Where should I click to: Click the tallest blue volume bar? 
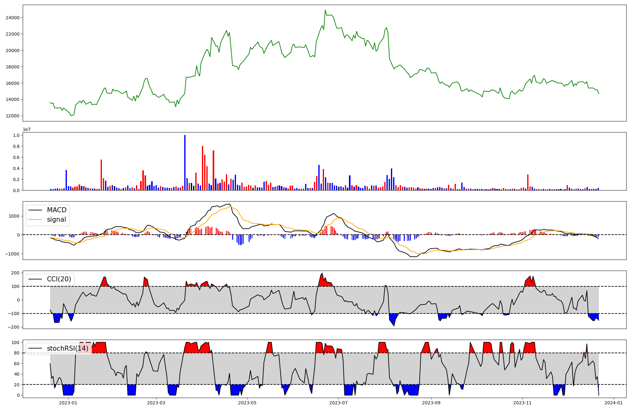(185, 162)
